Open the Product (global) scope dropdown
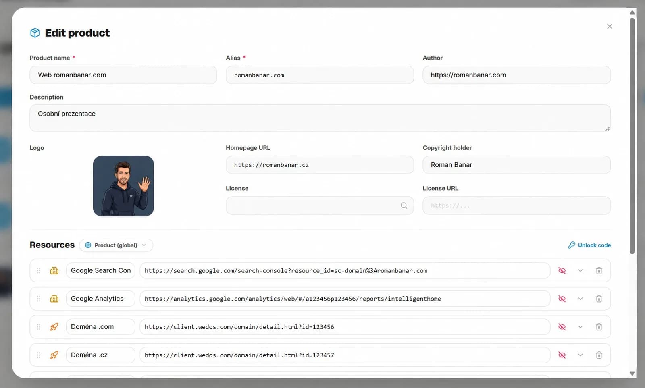Image resolution: width=645 pixels, height=388 pixels. click(116, 245)
